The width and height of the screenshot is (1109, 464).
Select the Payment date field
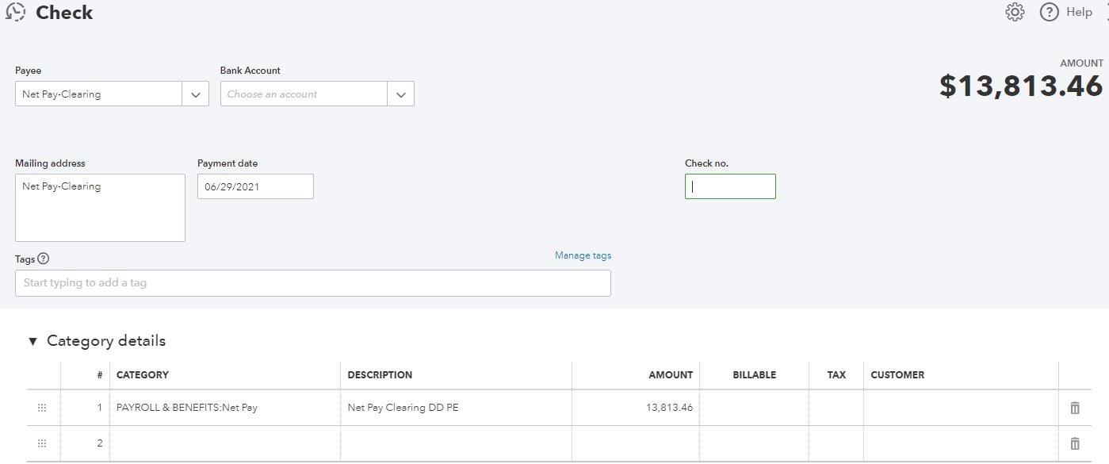tap(254, 186)
